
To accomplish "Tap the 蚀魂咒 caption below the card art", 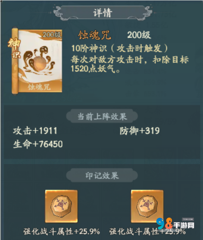I will point(39,87).
